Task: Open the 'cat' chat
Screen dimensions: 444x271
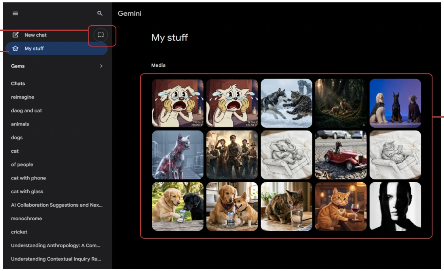Action: (x=15, y=151)
